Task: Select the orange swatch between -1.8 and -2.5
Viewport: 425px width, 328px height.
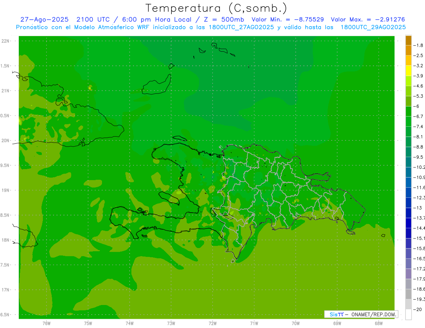Action: click(x=408, y=50)
